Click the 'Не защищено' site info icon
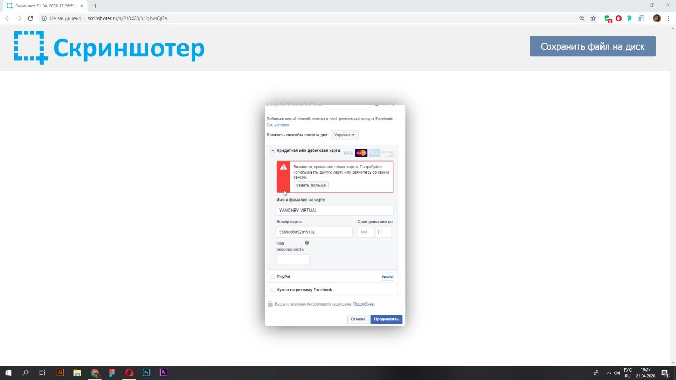Screen dimensions: 676x380 click(x=44, y=18)
